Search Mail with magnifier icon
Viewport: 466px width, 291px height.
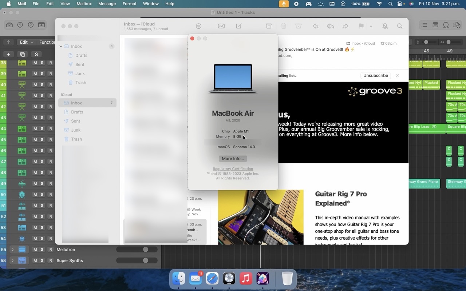tap(400, 26)
